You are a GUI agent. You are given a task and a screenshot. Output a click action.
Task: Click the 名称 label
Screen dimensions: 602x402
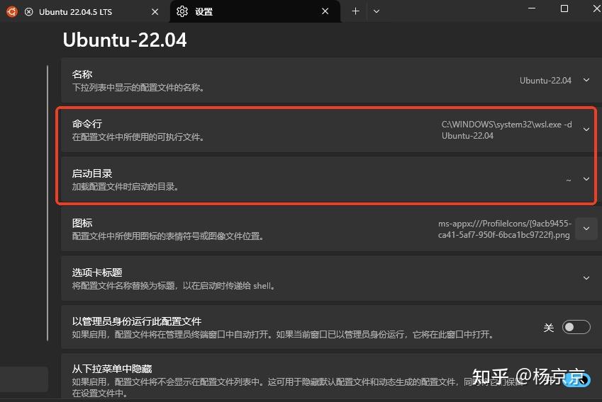(82, 74)
